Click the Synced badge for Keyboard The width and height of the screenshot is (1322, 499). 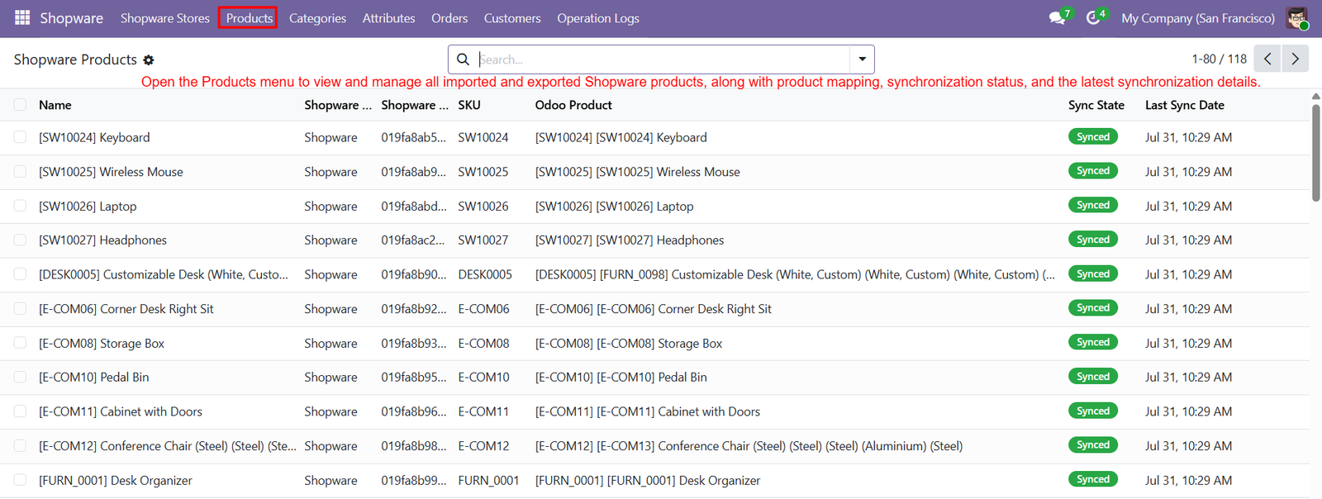click(x=1092, y=137)
